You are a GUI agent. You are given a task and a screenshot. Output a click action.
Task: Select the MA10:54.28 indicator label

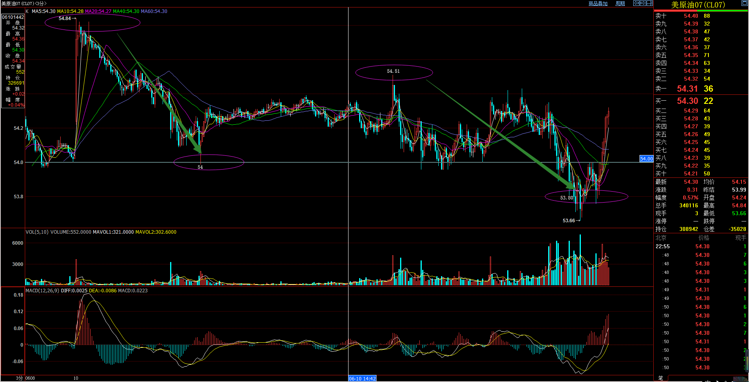[70, 11]
